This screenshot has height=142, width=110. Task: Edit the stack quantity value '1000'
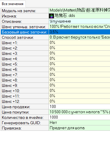79,117
